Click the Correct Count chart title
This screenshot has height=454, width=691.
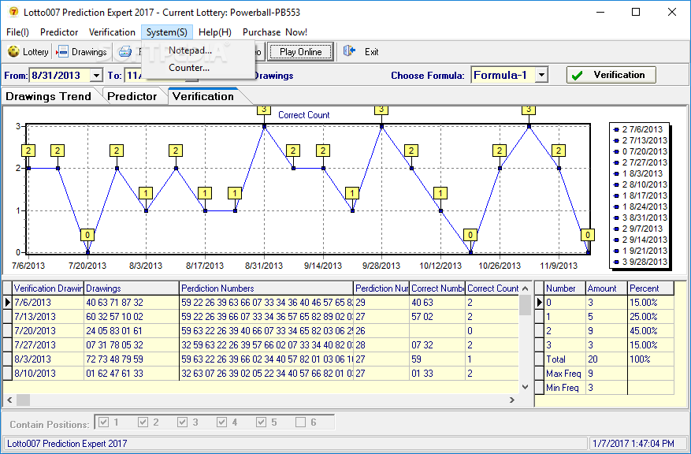303,115
